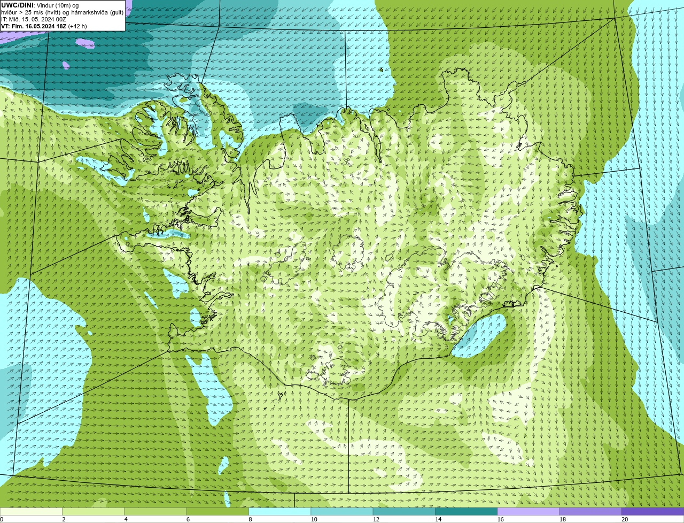The image size is (684, 523).
Task: Select the 10–12 pale turquoise scale swatch
Action: 342,511
